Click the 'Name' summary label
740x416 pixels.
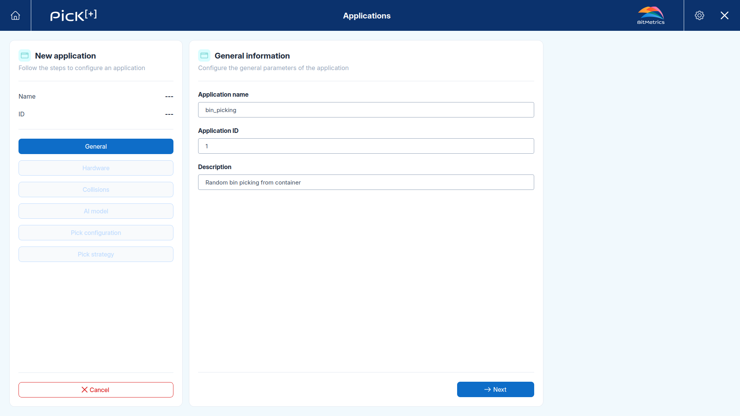click(27, 96)
